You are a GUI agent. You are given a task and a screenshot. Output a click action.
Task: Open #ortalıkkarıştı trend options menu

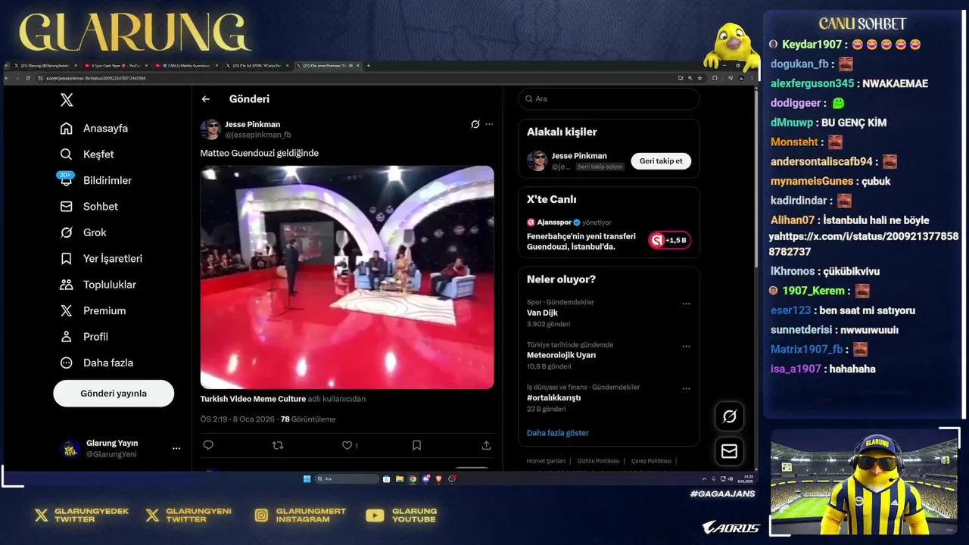click(x=686, y=388)
